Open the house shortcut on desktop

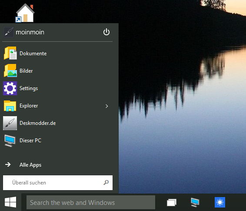click(25, 13)
